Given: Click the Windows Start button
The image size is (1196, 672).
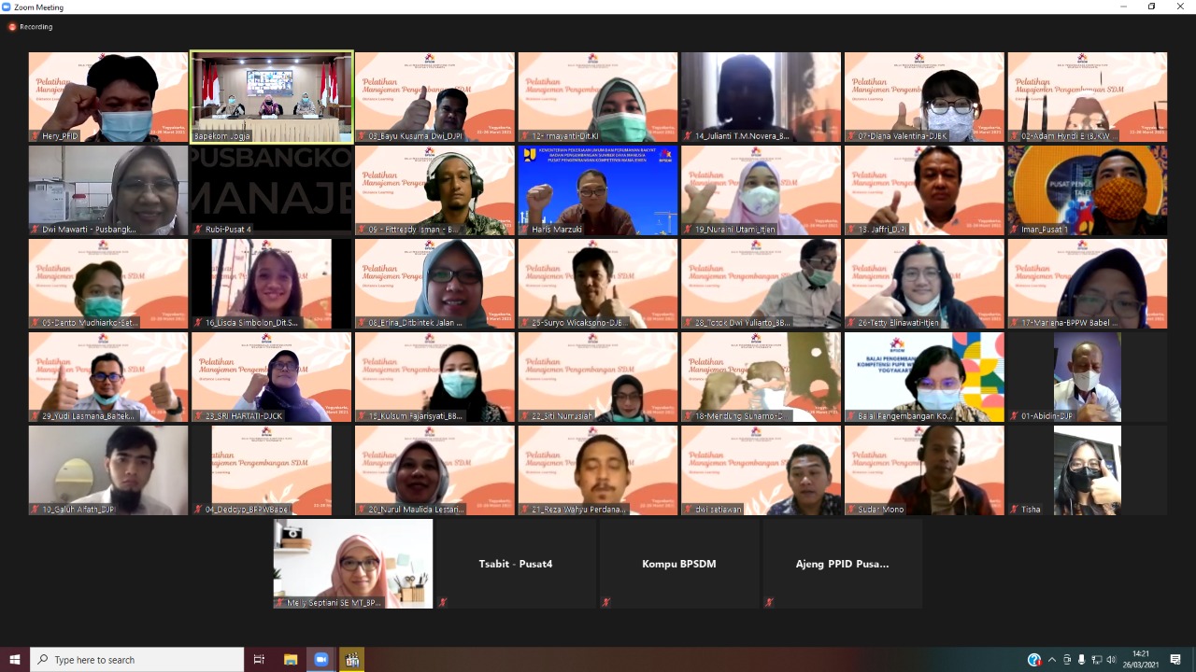Looking at the screenshot, I should pos(15,659).
